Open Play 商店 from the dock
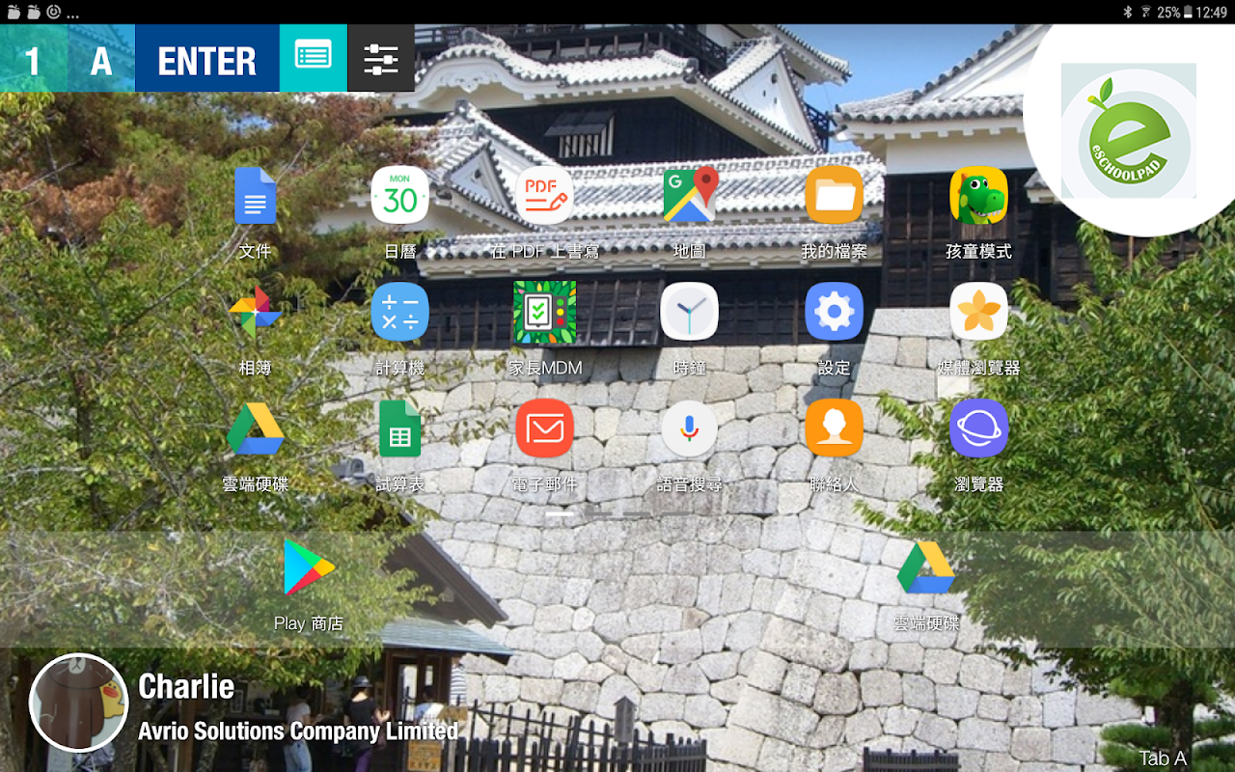1235x772 pixels. pos(309,567)
